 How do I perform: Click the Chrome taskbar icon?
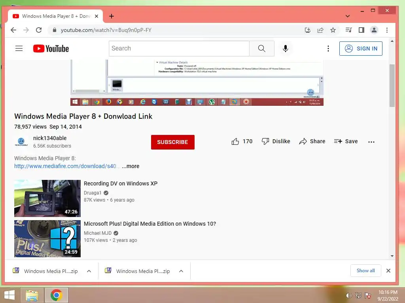pos(56,295)
